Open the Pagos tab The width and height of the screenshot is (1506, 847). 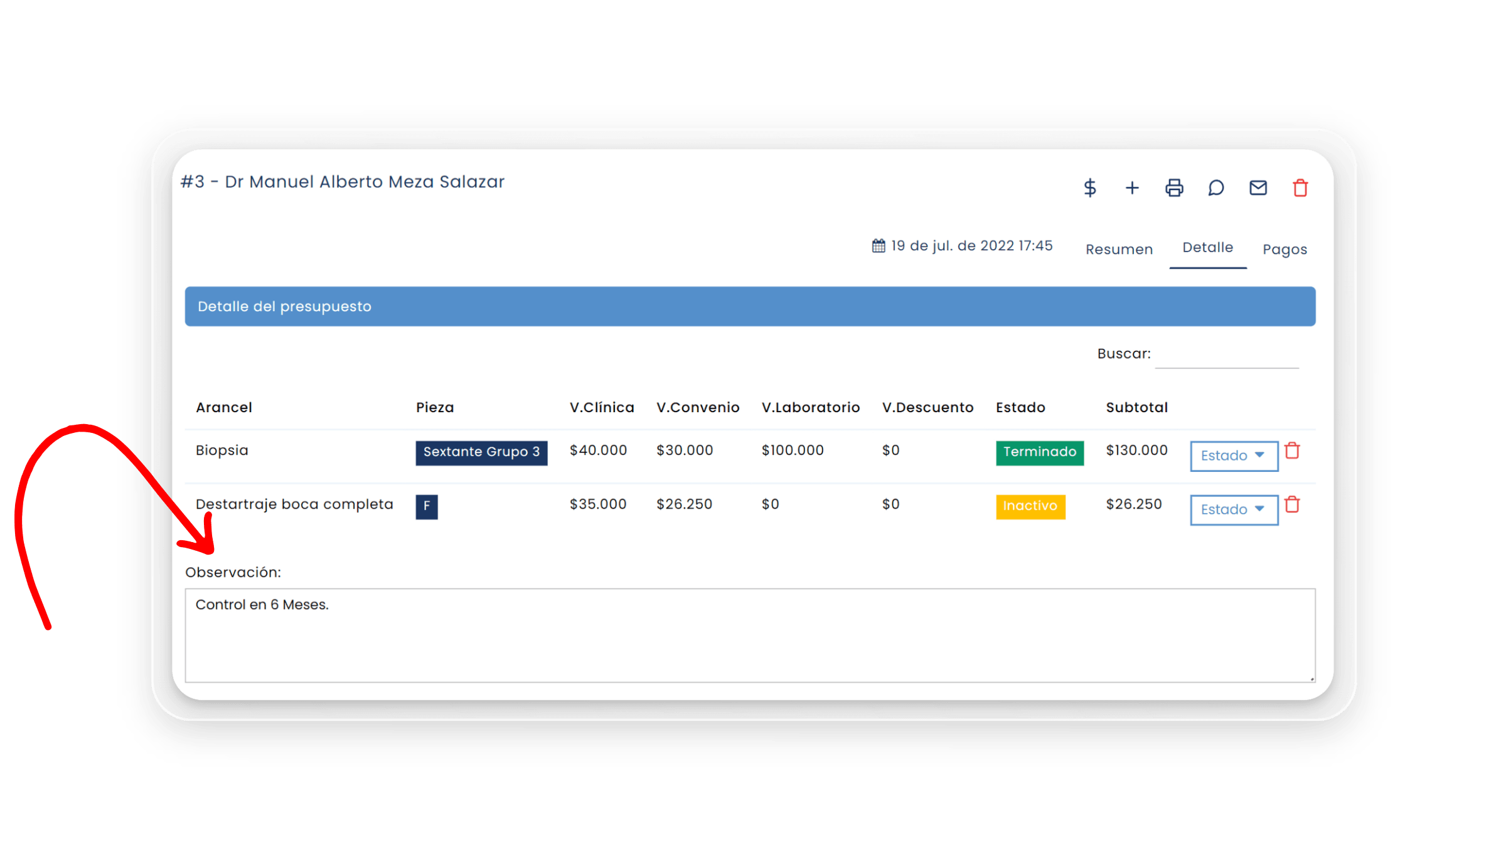point(1284,249)
